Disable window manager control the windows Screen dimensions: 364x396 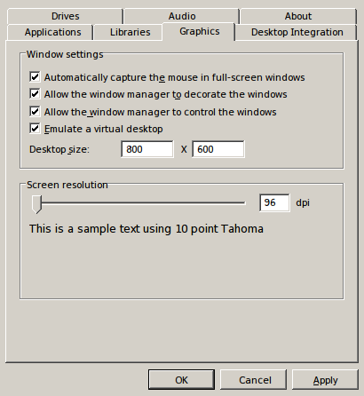(x=35, y=112)
